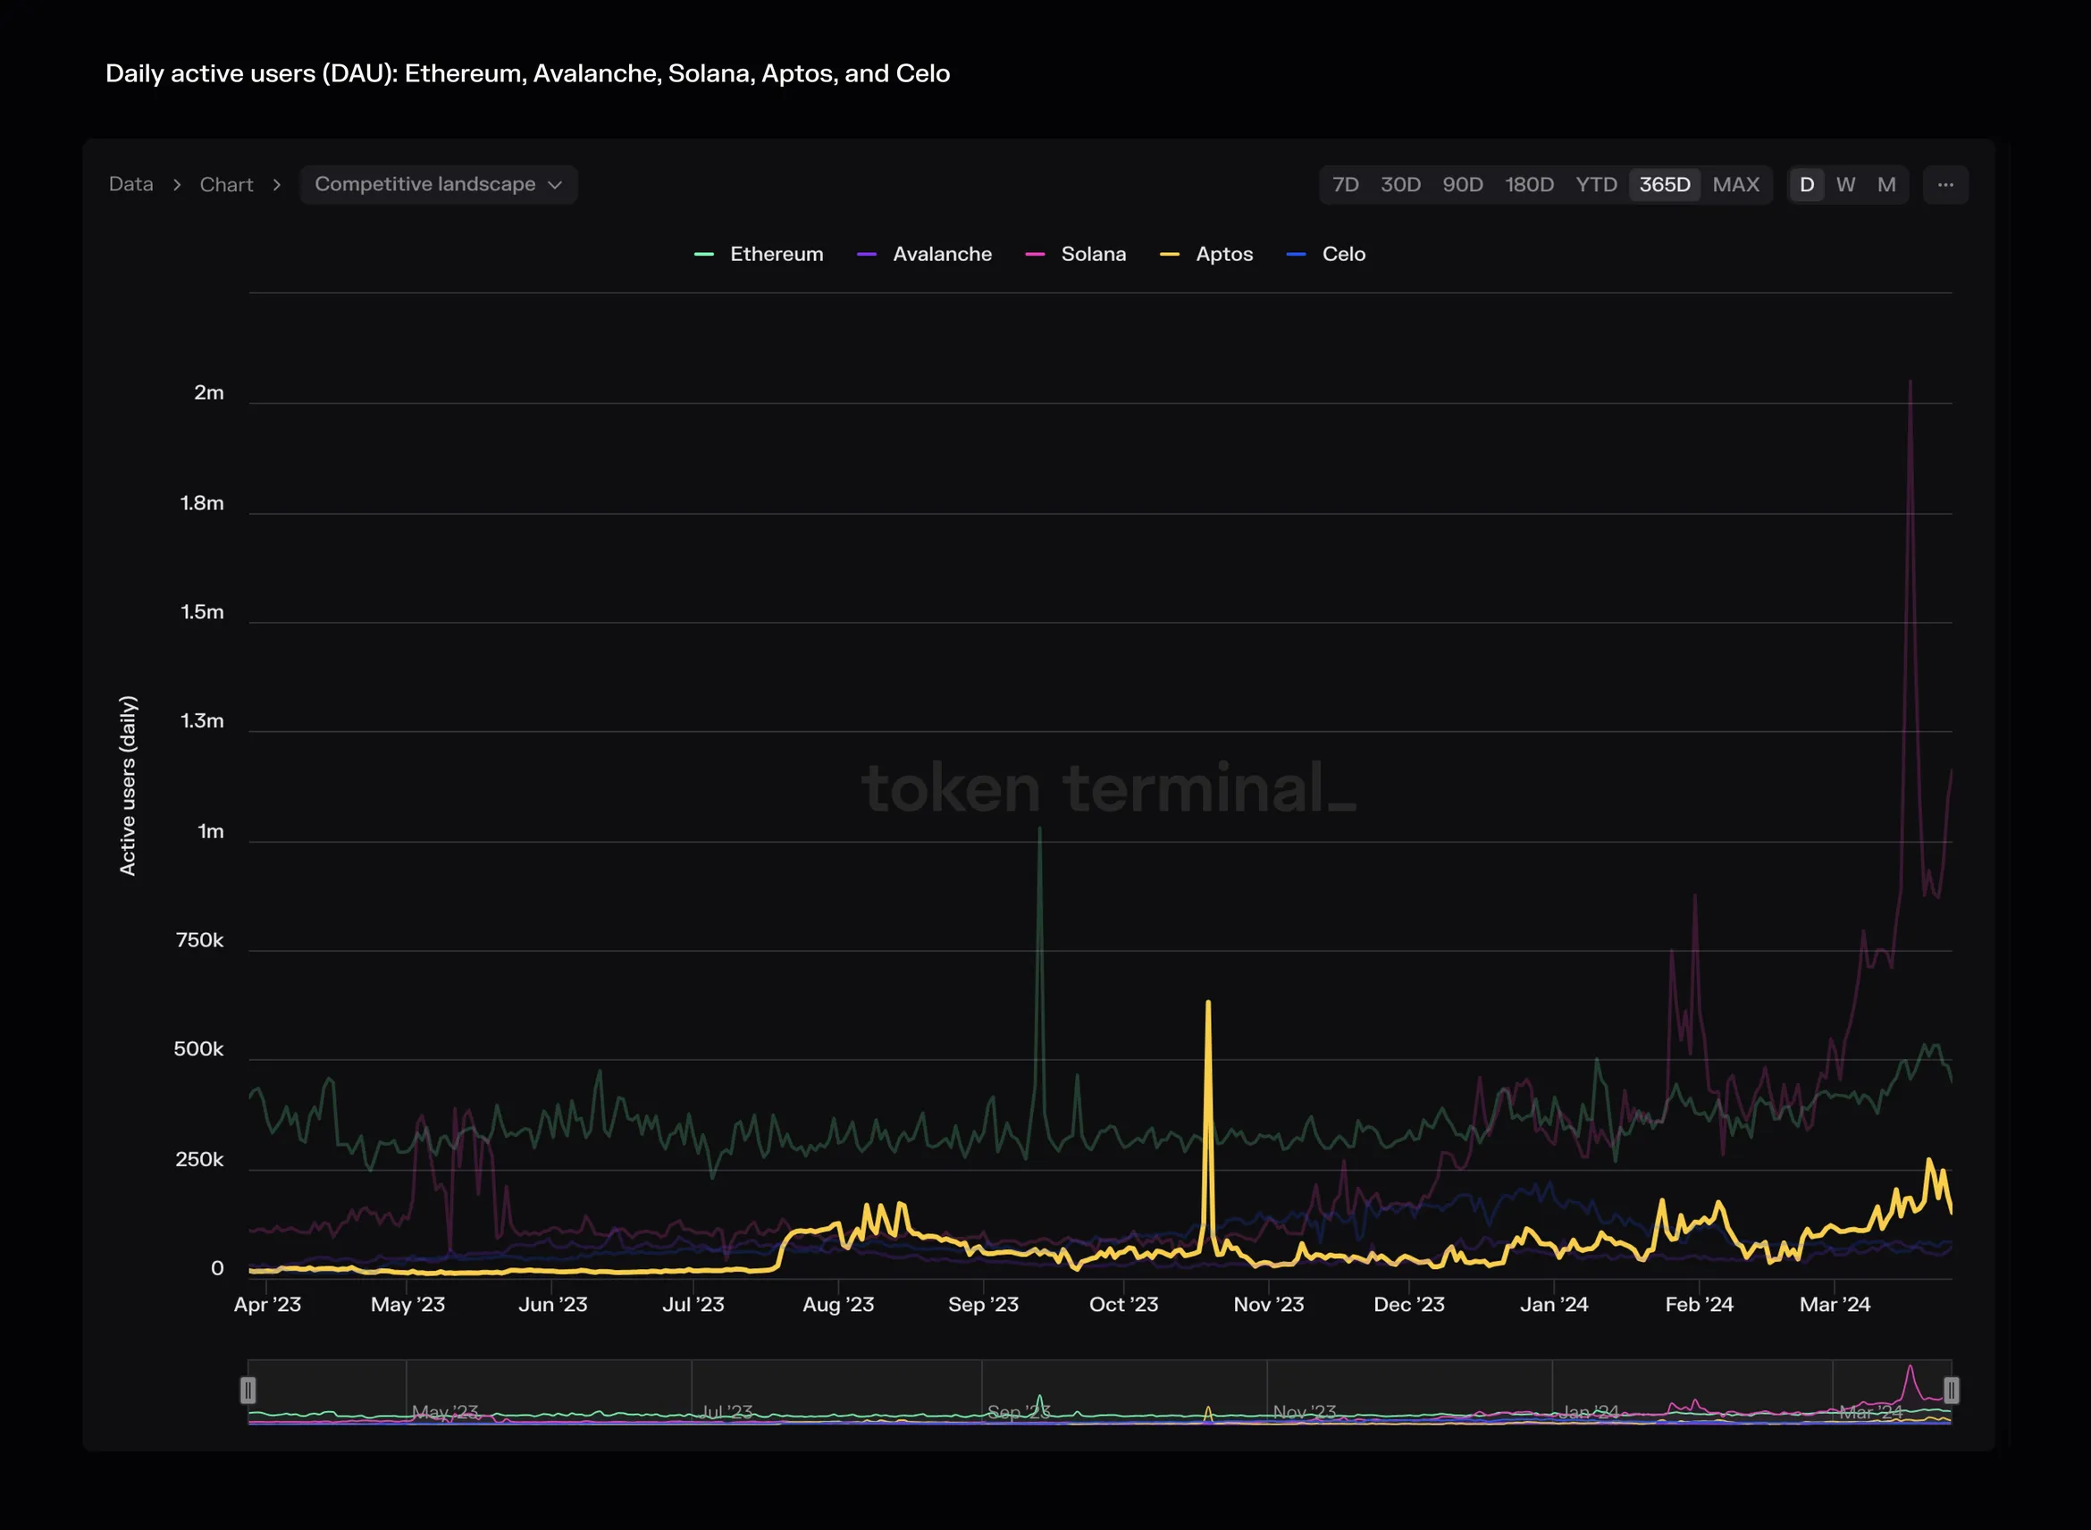This screenshot has height=1530, width=2091.
Task: Switch to monthly (M) granularity
Action: click(1886, 184)
